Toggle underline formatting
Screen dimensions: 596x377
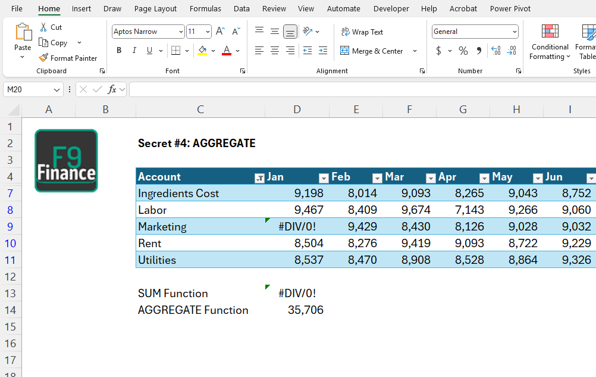pyautogui.click(x=149, y=50)
